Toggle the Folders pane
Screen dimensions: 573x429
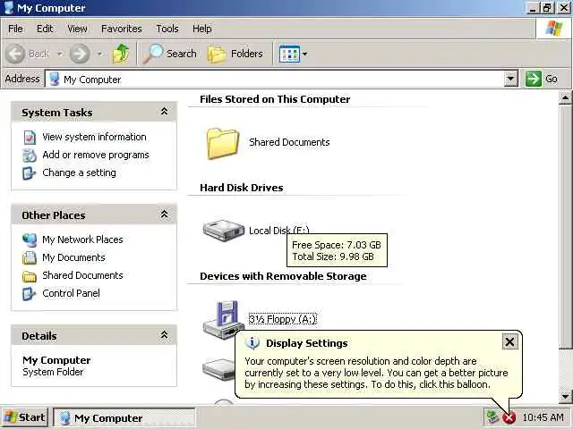point(235,54)
